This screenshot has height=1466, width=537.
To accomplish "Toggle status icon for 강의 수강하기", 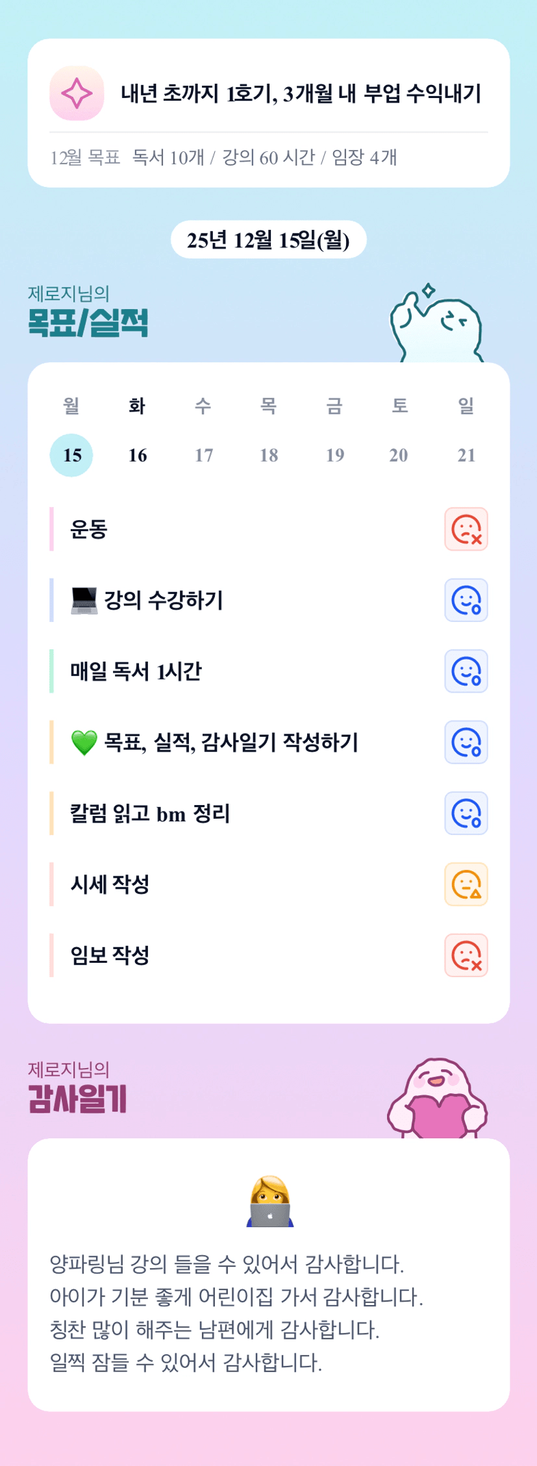I will (x=466, y=600).
